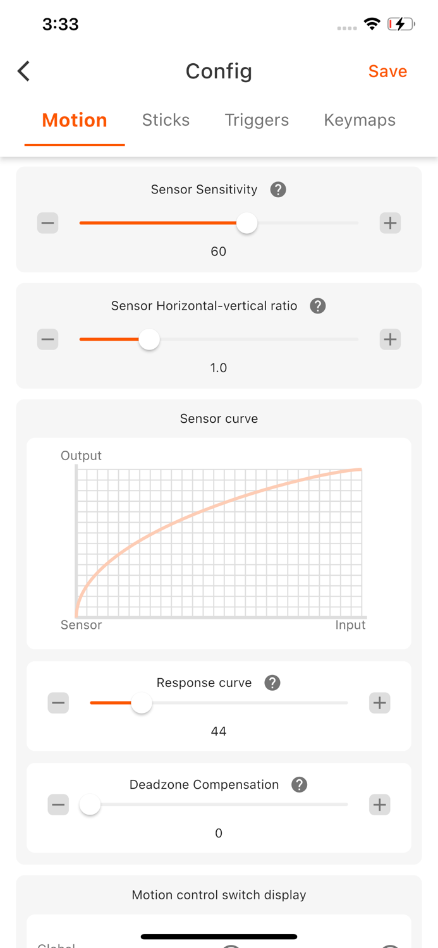This screenshot has width=438, height=948.
Task: Increase Deadzone Compensation with plus button
Action: coord(379,805)
